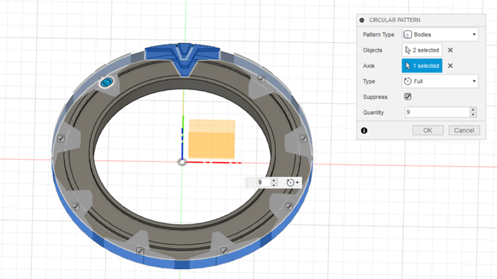This screenshot has height=279, width=497.
Task: Increase Quantity with the dialog up arrow
Action: (x=473, y=110)
